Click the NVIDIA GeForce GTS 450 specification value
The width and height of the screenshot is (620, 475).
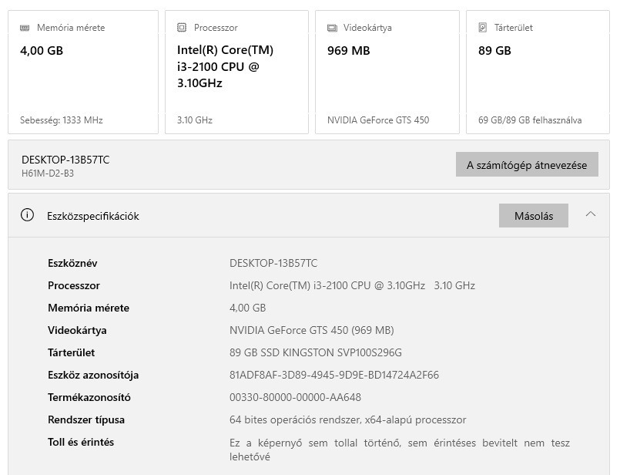tap(311, 331)
